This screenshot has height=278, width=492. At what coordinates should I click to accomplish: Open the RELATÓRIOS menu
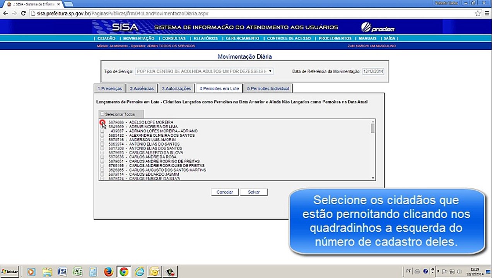point(205,38)
